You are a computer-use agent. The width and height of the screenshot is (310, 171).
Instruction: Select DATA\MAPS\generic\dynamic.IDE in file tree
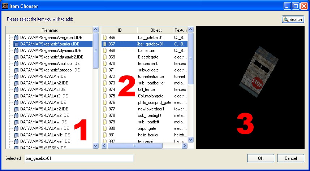tap(50, 51)
